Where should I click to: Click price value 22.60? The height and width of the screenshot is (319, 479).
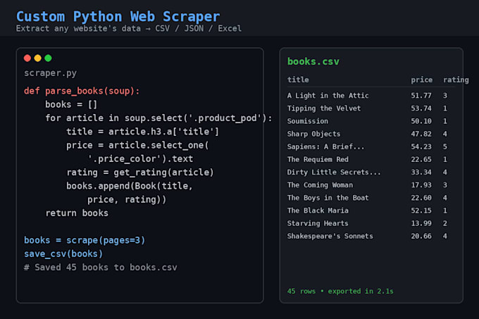421,198
